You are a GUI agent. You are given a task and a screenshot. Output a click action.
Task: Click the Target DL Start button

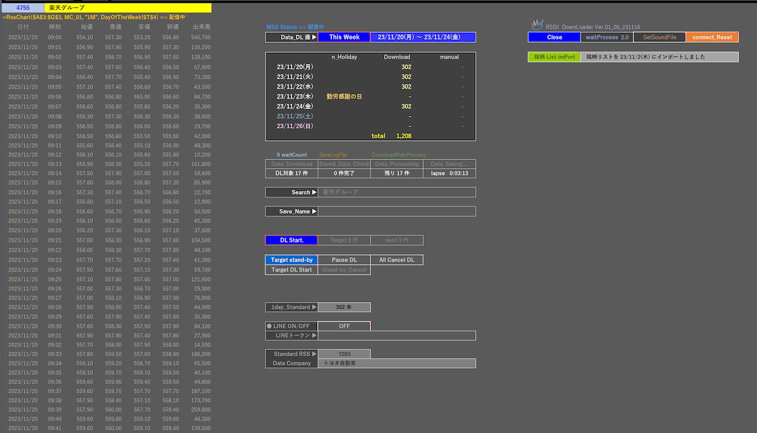coord(292,270)
